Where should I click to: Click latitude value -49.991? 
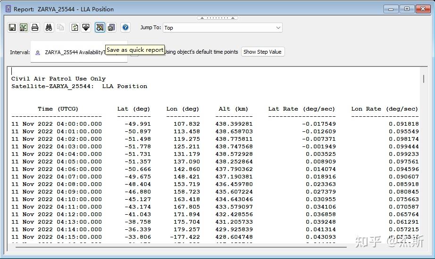pos(138,124)
